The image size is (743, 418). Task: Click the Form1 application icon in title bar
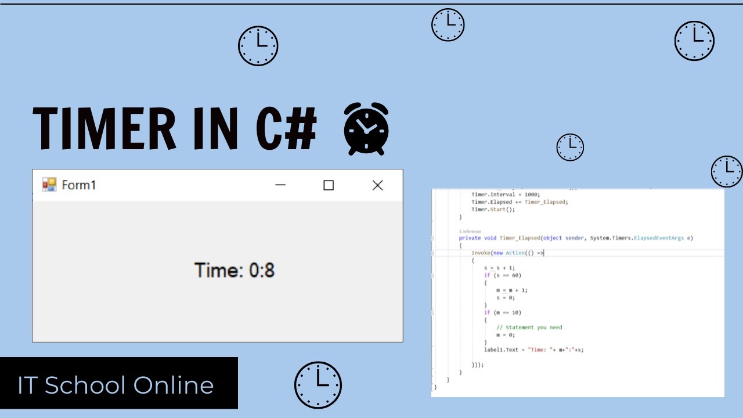49,185
